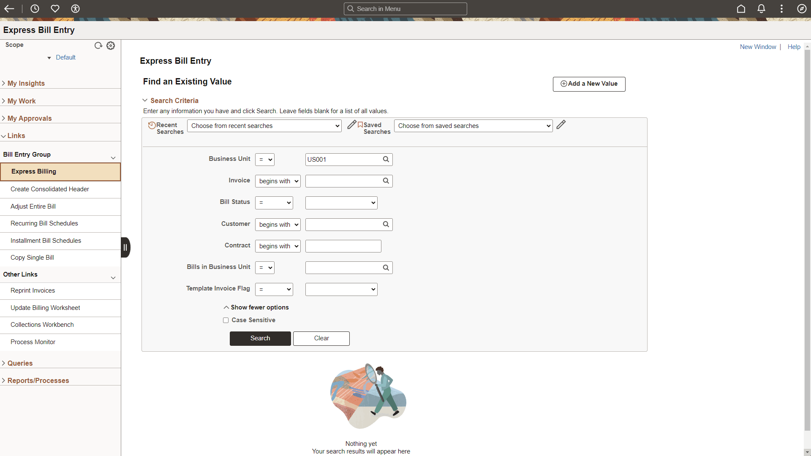Click the Search button
Image resolution: width=811 pixels, height=456 pixels.
coord(260,338)
